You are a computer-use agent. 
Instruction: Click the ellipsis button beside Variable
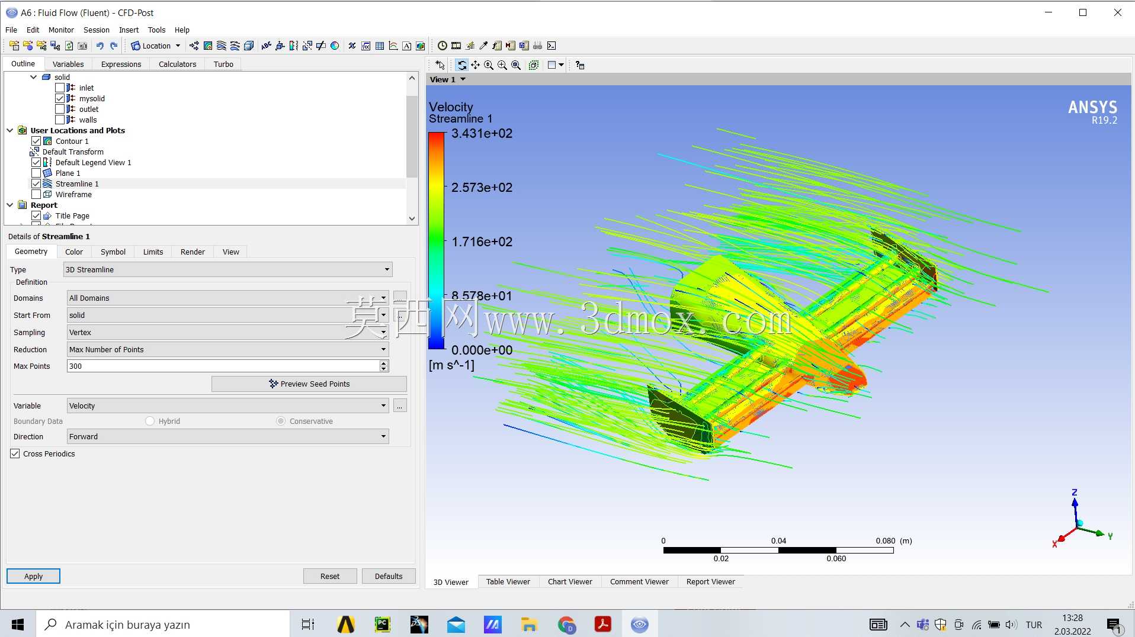[400, 406]
